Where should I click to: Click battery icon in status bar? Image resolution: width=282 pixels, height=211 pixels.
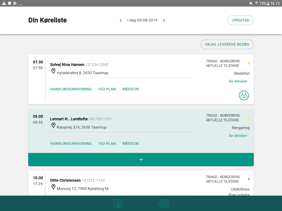click(268, 3)
